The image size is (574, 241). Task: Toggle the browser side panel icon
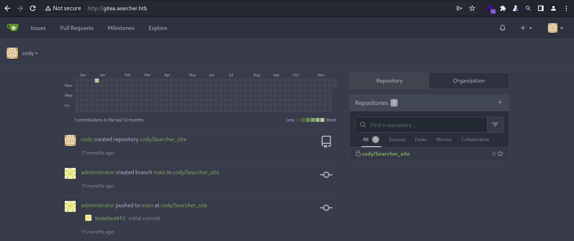coord(541,8)
